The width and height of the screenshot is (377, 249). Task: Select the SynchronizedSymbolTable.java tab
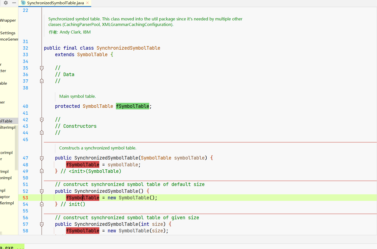pos(55,3)
